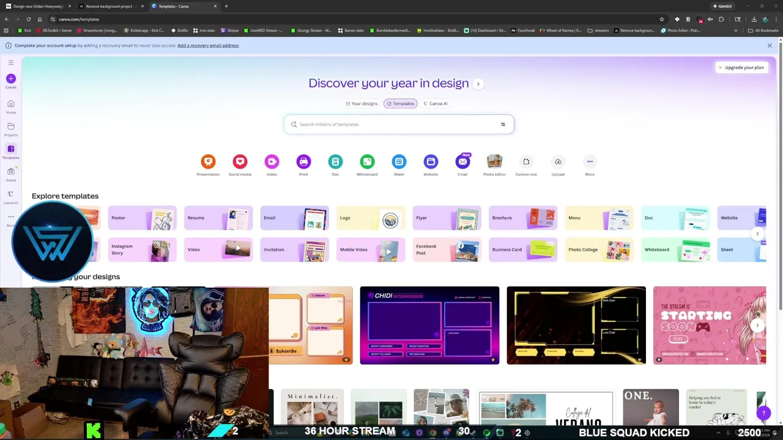Click the purple help question mark button
The width and height of the screenshot is (783, 440).
pos(763,414)
